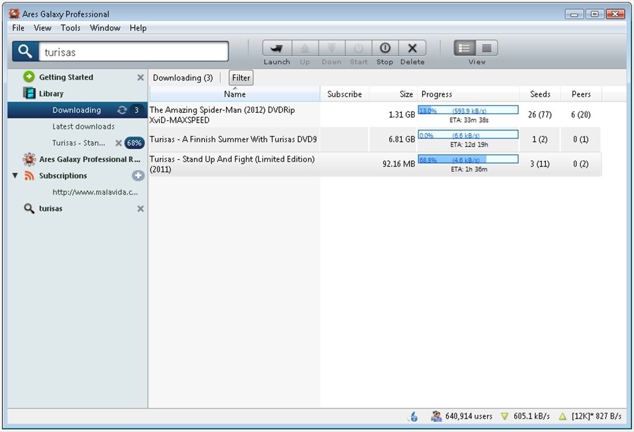The height and width of the screenshot is (432, 634).
Task: Close the Getting Started tab
Action: click(140, 77)
